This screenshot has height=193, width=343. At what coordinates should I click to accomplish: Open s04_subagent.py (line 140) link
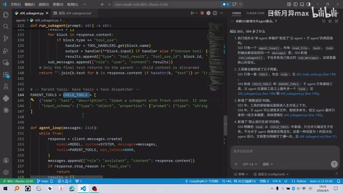(x=302, y=115)
